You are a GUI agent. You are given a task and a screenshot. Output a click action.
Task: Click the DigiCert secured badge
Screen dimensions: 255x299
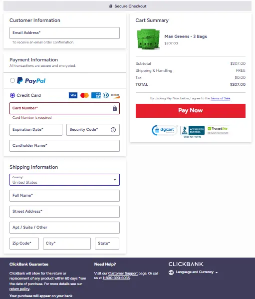point(165,130)
